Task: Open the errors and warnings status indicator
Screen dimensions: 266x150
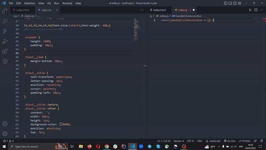Action: (x=8, y=141)
